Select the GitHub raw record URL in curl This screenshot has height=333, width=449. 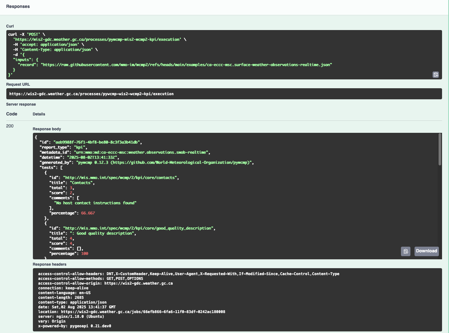click(186, 65)
